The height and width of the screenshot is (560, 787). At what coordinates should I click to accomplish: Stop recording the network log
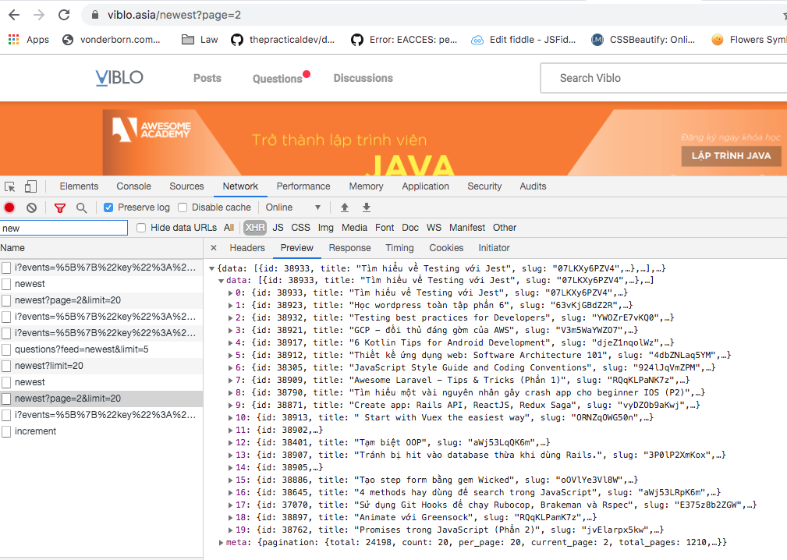(9, 207)
